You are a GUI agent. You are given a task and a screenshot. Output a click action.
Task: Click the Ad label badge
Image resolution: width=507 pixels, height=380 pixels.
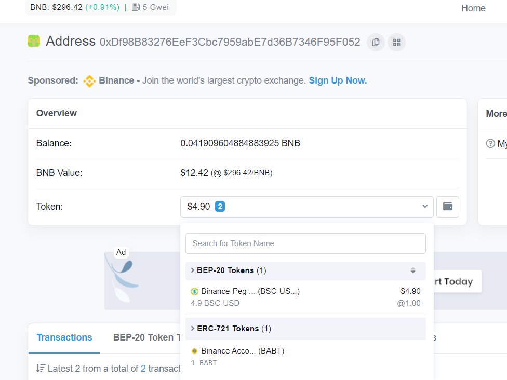pyautogui.click(x=121, y=252)
